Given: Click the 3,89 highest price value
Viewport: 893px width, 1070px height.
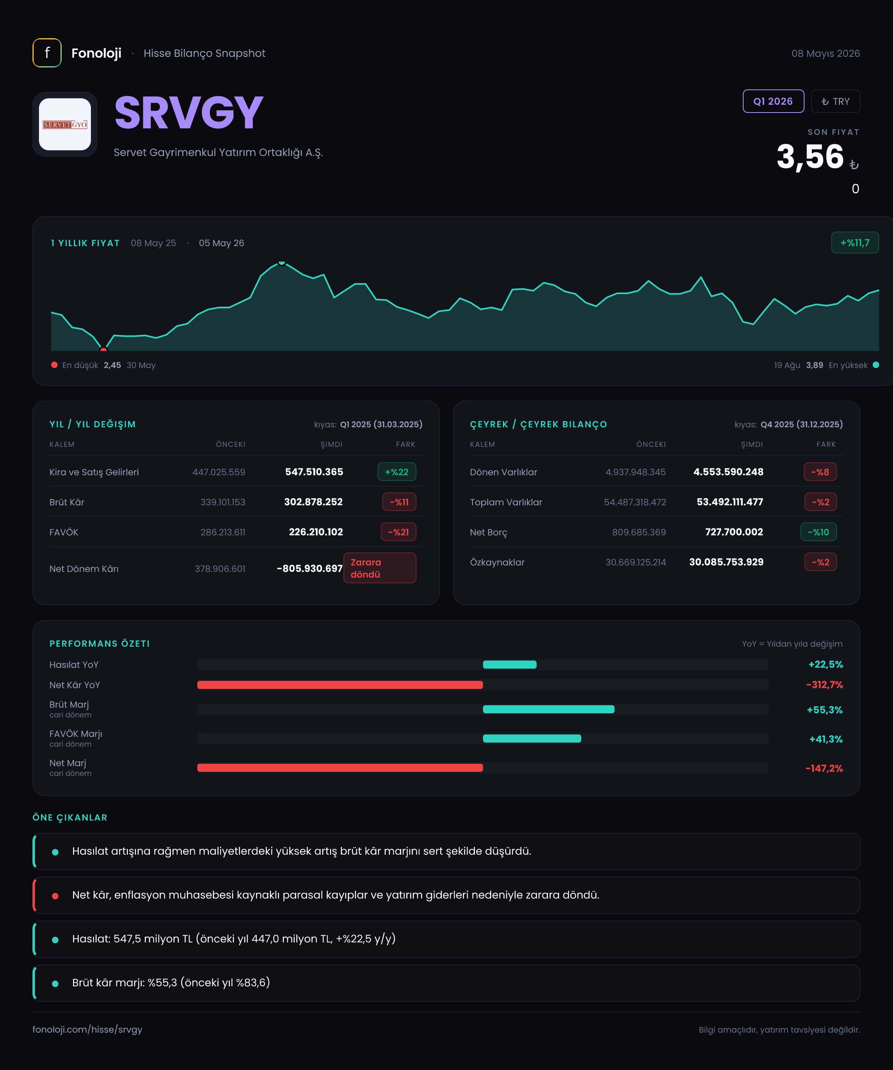Looking at the screenshot, I should pos(815,365).
